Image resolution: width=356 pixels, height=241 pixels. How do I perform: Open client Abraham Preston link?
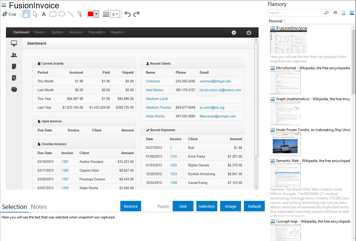tap(158, 108)
